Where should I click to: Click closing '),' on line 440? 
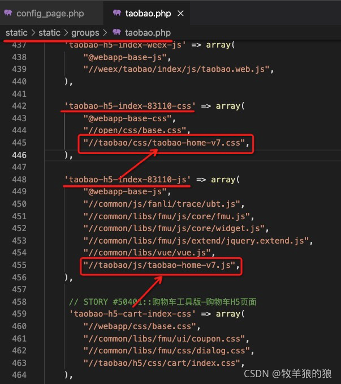tap(68, 82)
